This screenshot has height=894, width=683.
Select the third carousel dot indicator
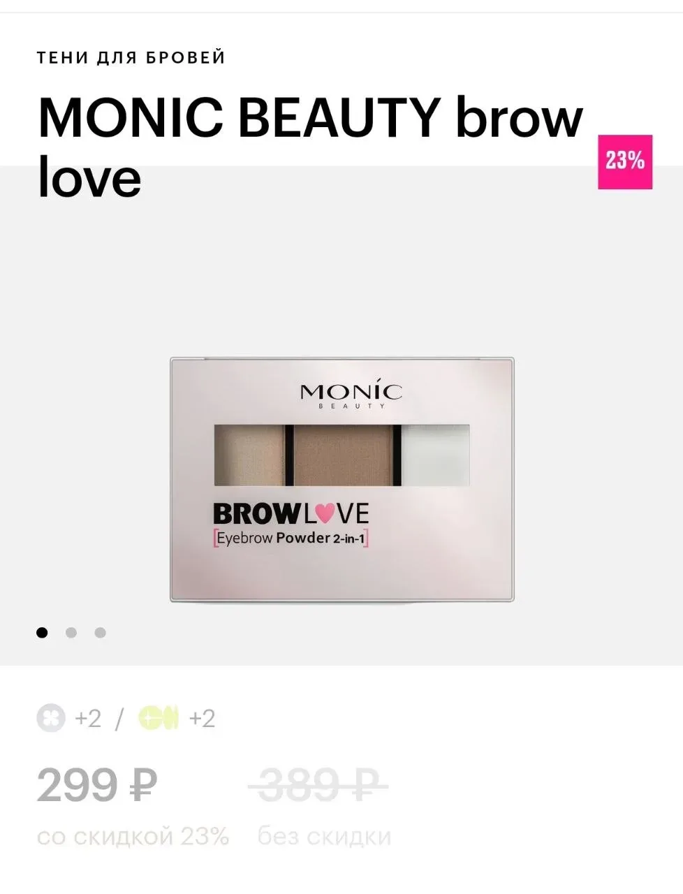tap(101, 633)
